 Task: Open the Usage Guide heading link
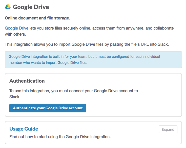24,129
